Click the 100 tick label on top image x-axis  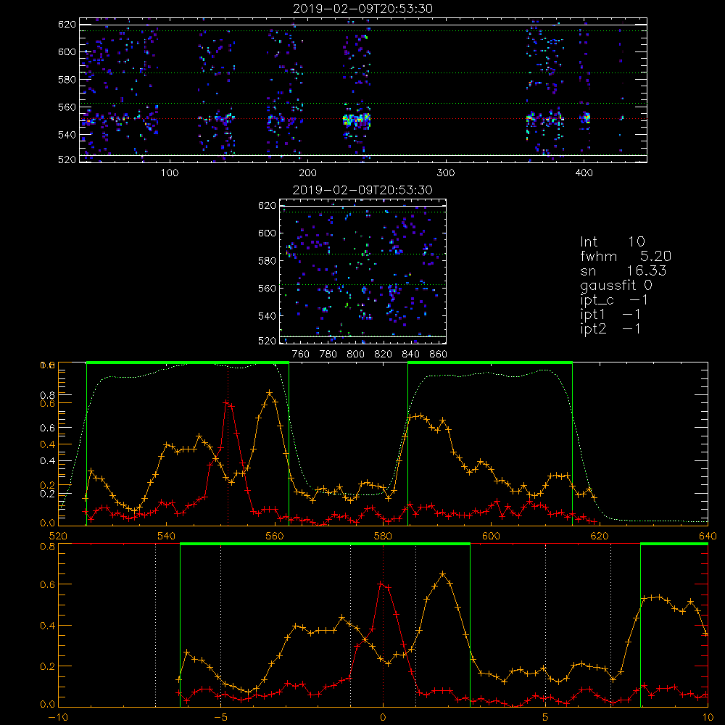coord(170,173)
